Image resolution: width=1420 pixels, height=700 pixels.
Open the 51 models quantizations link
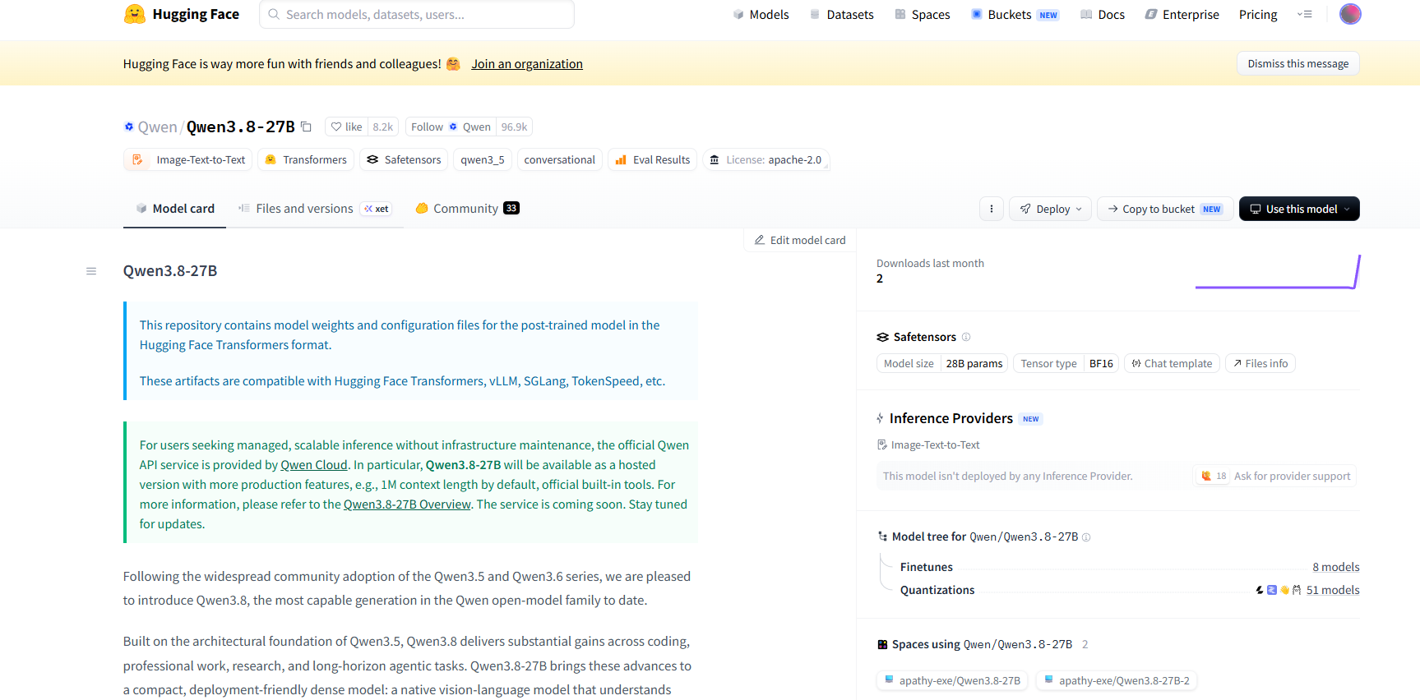click(x=1333, y=590)
